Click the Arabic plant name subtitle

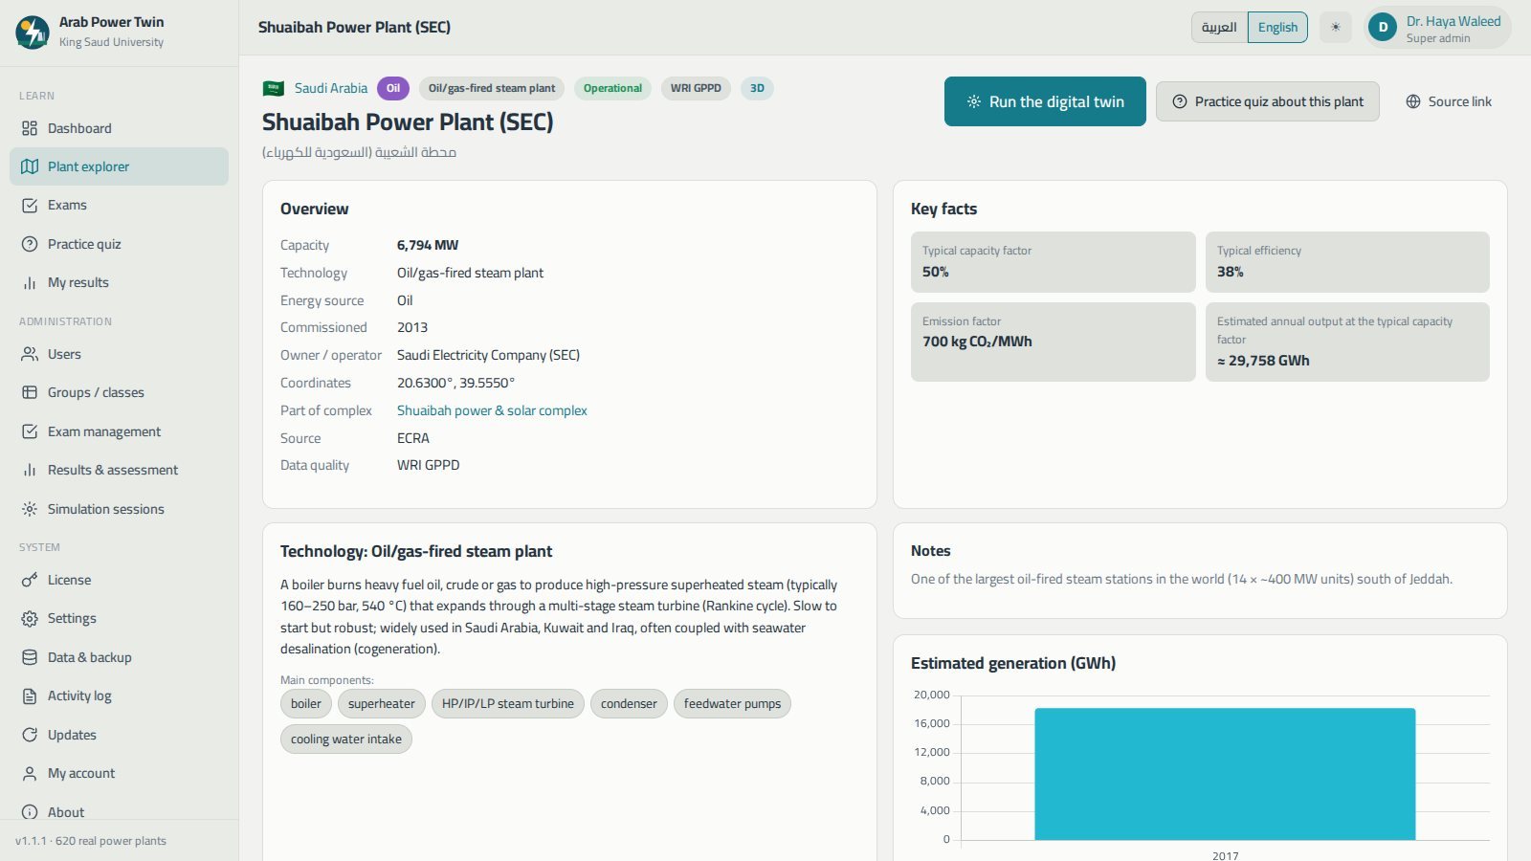click(x=359, y=152)
